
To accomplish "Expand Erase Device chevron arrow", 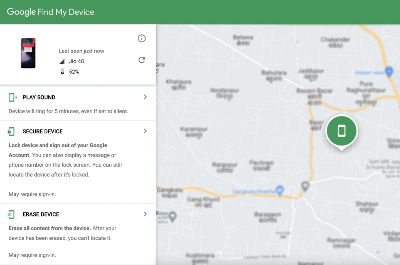I will [x=145, y=214].
